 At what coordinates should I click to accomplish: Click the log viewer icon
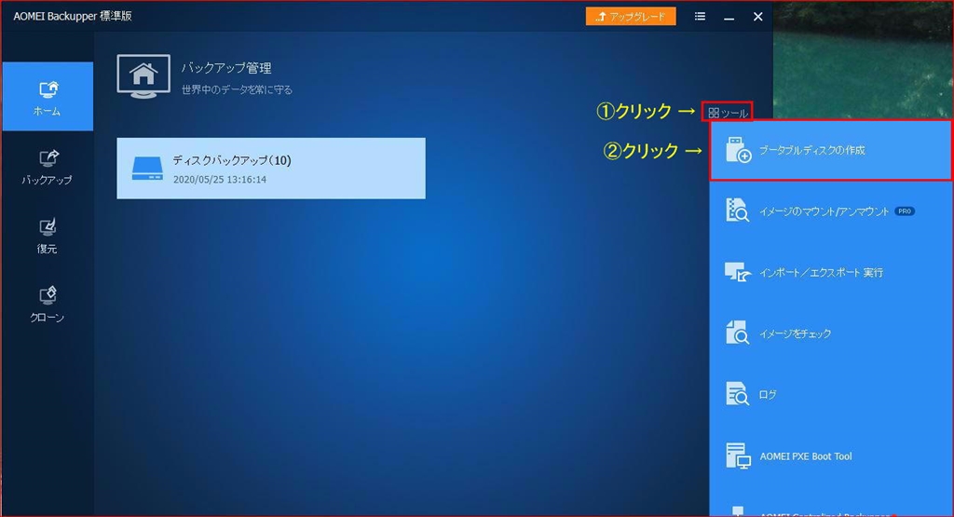[x=738, y=394]
